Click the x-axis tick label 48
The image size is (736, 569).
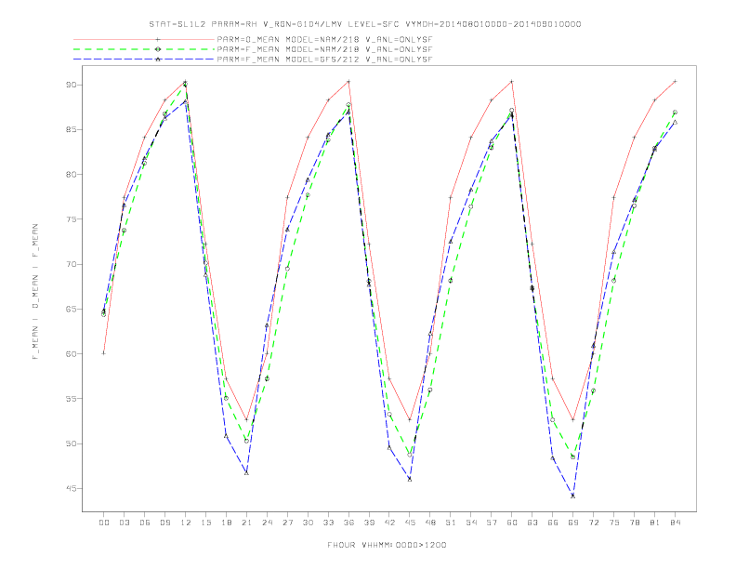click(x=430, y=523)
